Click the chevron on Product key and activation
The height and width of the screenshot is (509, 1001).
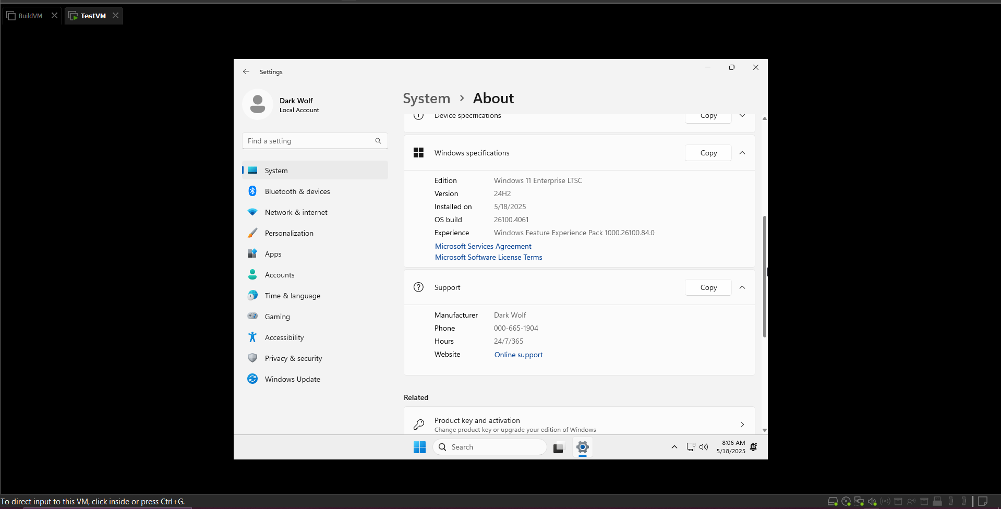pyautogui.click(x=742, y=425)
